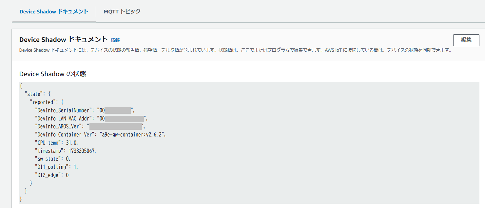Click the "reported" key in the JSON

tap(43, 102)
